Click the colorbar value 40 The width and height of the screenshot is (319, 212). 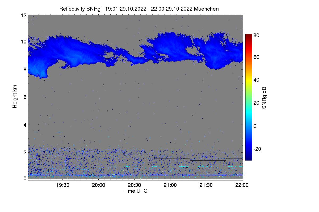tap(257, 80)
